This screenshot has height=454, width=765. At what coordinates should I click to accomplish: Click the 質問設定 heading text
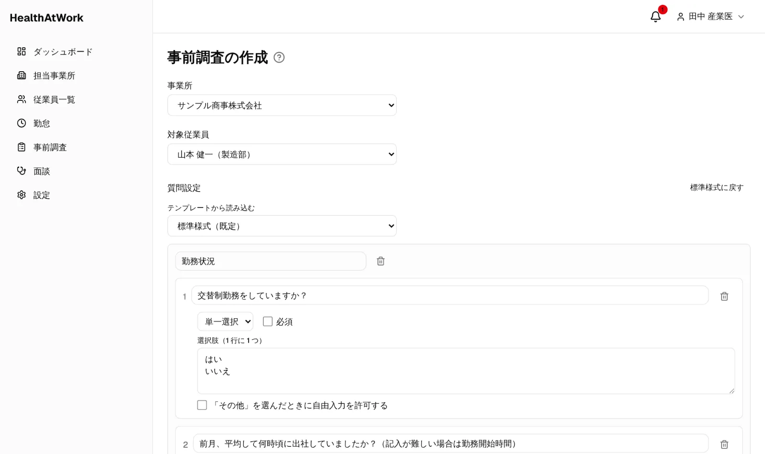click(184, 188)
